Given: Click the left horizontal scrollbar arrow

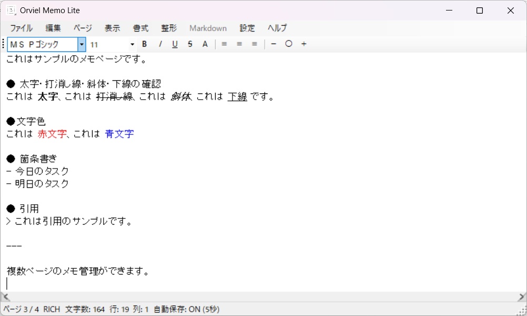Looking at the screenshot, I should (5, 297).
